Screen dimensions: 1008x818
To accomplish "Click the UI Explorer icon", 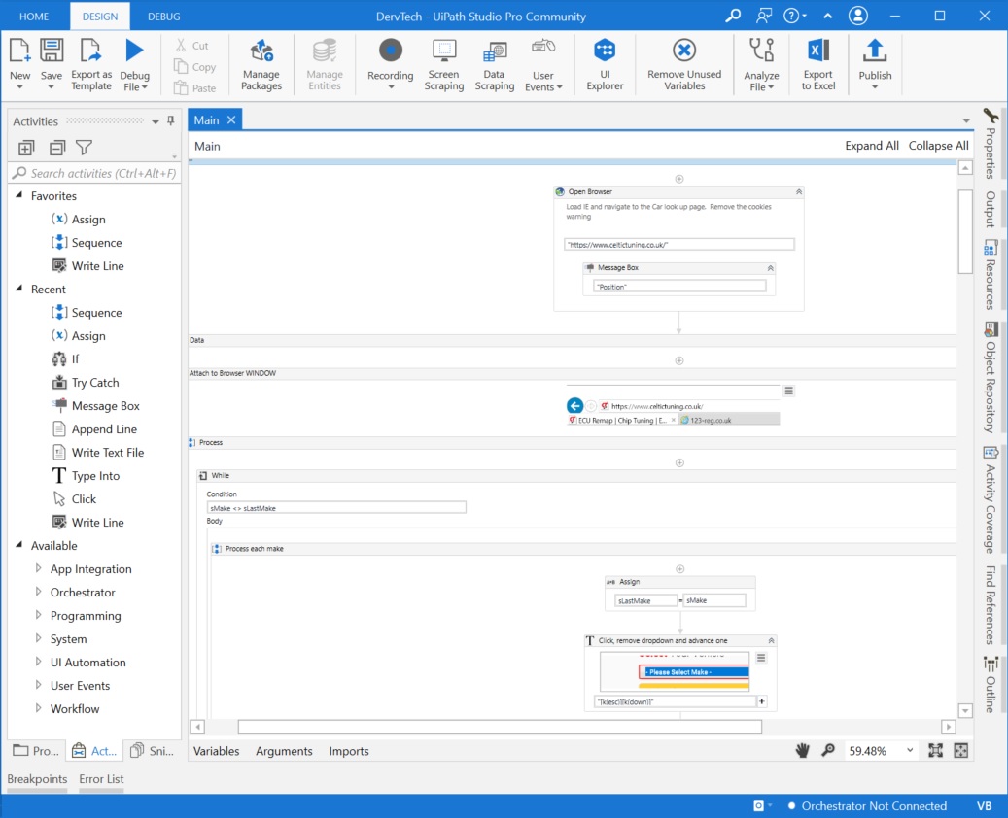I will point(605,51).
